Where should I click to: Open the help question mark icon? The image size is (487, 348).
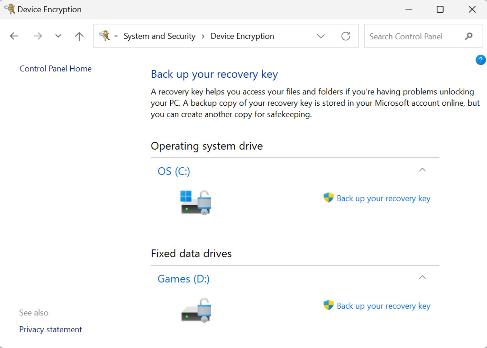click(480, 60)
